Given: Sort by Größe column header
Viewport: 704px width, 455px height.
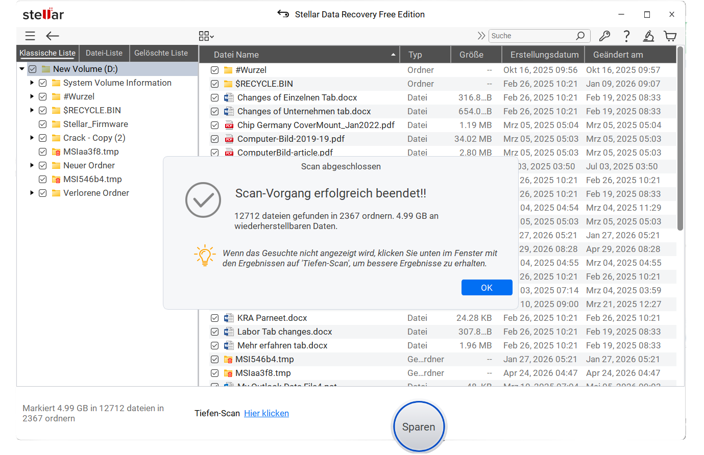Looking at the screenshot, I should click(x=477, y=55).
